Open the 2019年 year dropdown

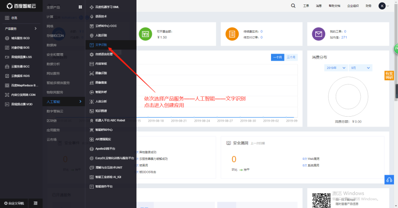pos(336,68)
